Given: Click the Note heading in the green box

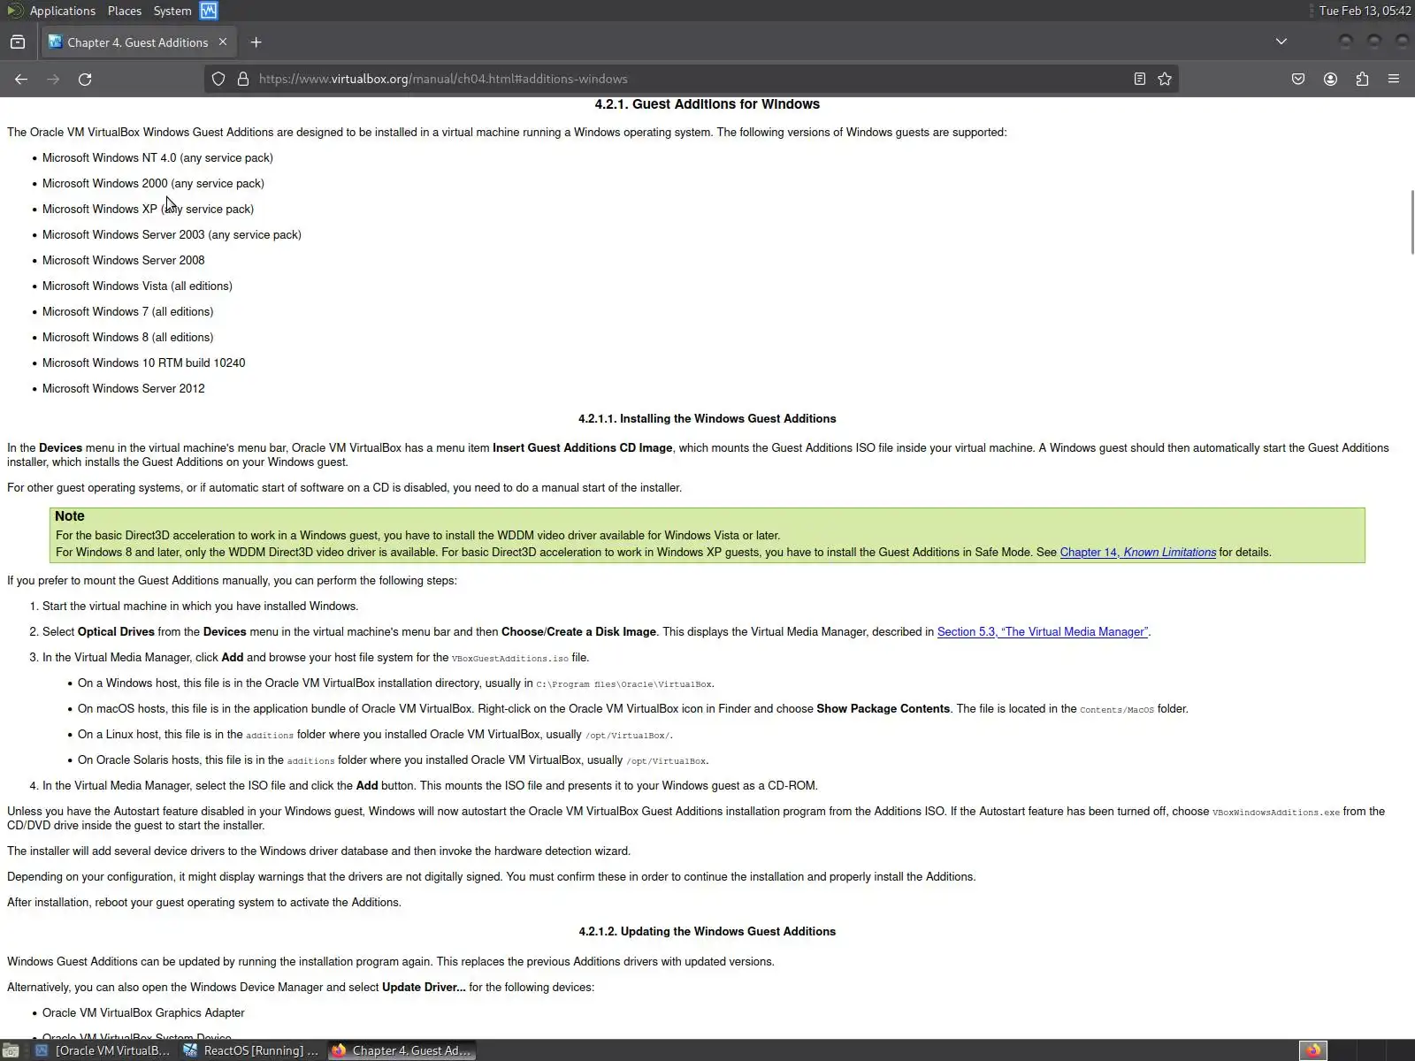Looking at the screenshot, I should pos(70,516).
